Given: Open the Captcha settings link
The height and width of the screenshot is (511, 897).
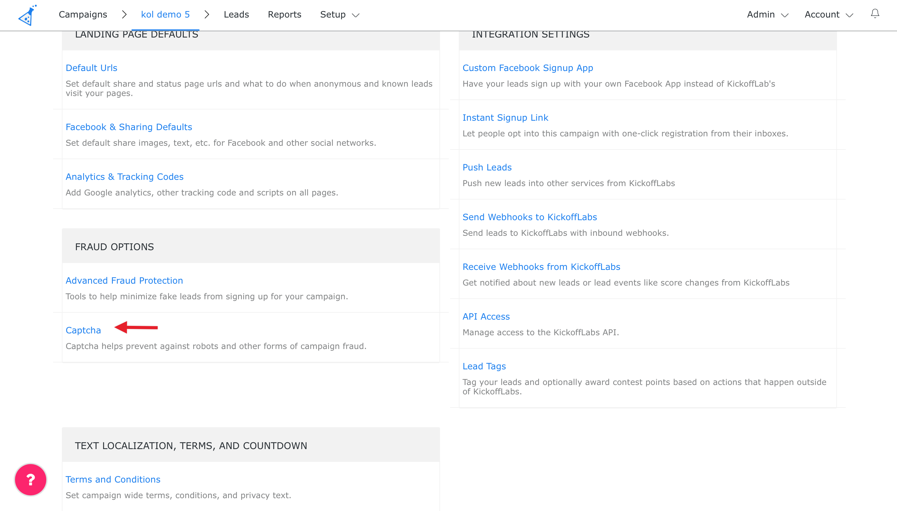Looking at the screenshot, I should tap(83, 330).
